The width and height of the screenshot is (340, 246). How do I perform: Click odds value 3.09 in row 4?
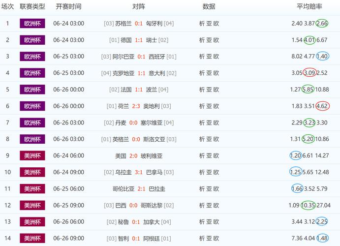point(309,73)
